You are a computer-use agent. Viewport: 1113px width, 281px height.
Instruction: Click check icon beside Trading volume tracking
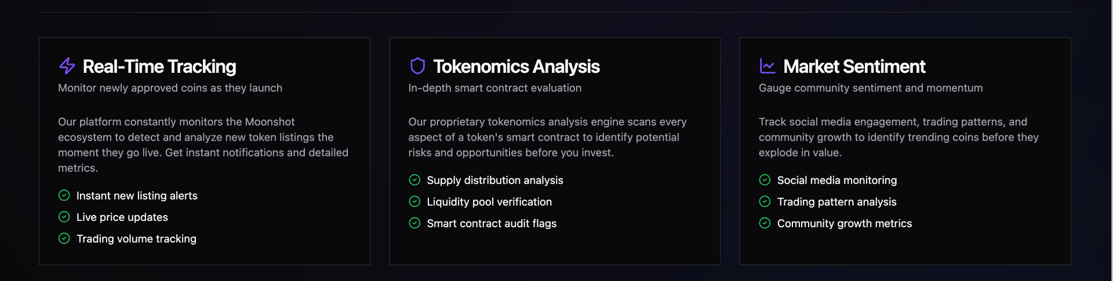[x=64, y=238]
